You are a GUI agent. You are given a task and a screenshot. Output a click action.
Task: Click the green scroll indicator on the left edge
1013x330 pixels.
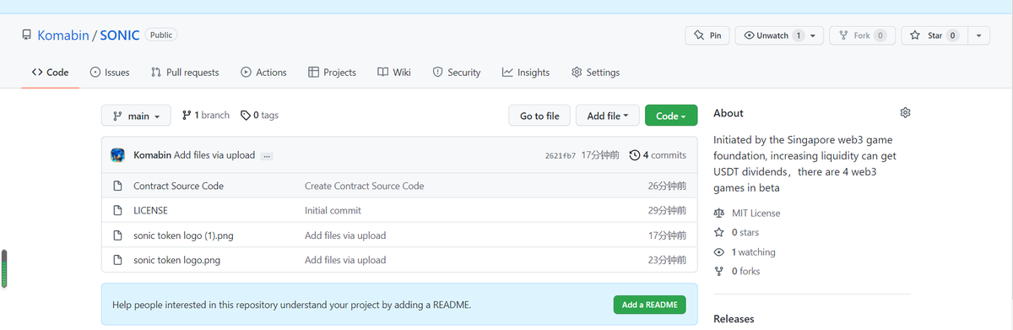click(3, 268)
